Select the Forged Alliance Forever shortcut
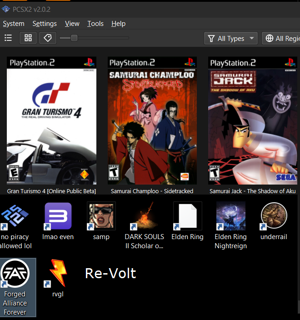The image size is (300, 320). [x=15, y=287]
